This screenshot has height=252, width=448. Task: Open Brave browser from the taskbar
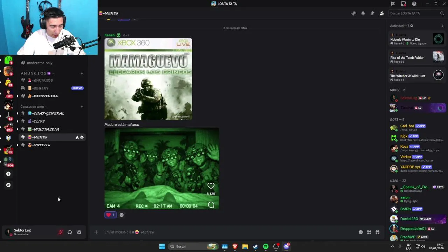(235, 246)
